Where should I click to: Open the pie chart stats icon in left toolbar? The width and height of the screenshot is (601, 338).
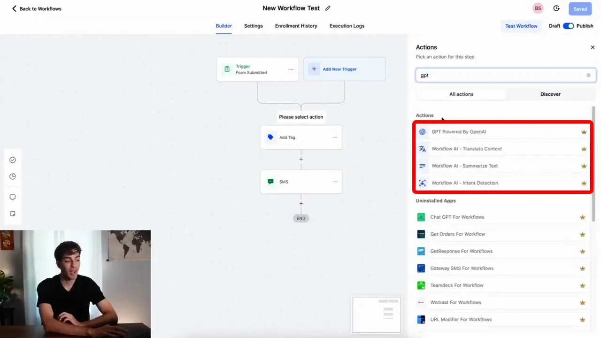point(13,177)
